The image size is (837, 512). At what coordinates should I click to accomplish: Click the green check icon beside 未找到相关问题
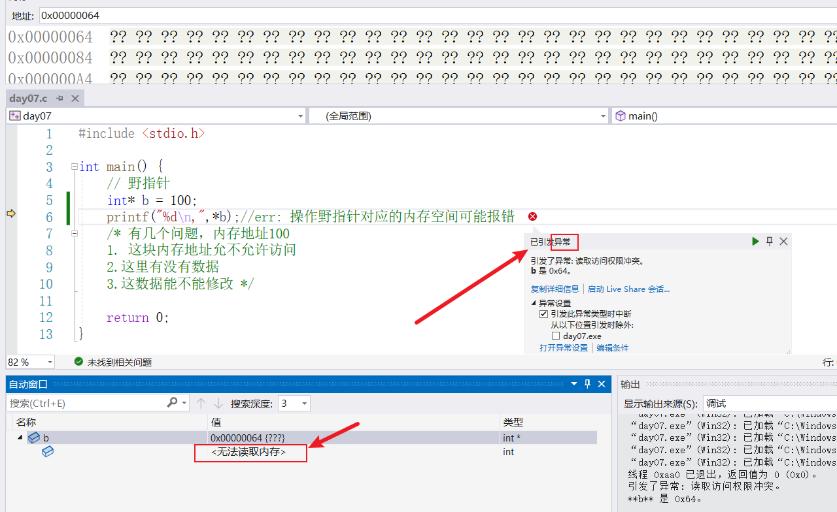(78, 361)
